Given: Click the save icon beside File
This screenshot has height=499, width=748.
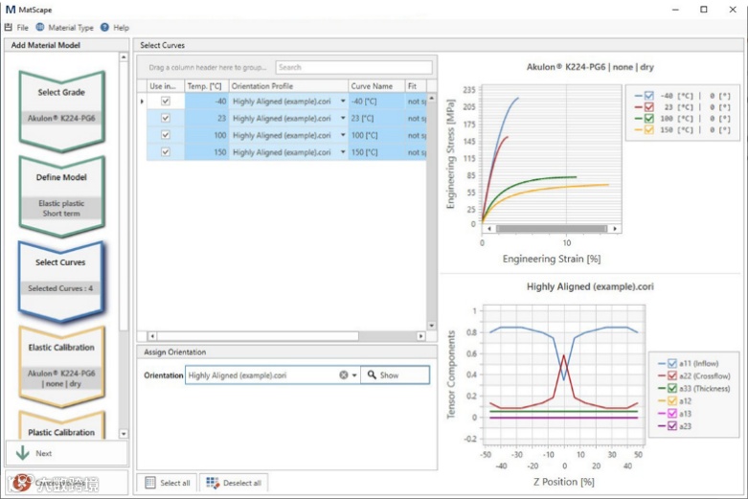Looking at the screenshot, I should tap(8, 28).
